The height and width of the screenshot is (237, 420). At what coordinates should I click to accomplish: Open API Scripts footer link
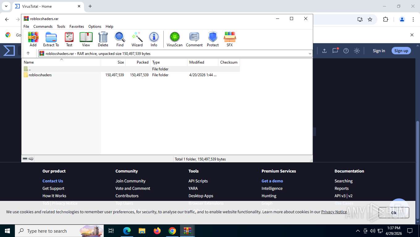coord(198,181)
